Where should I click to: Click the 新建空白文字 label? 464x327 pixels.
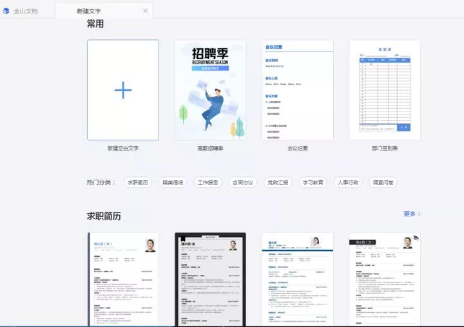(123, 148)
